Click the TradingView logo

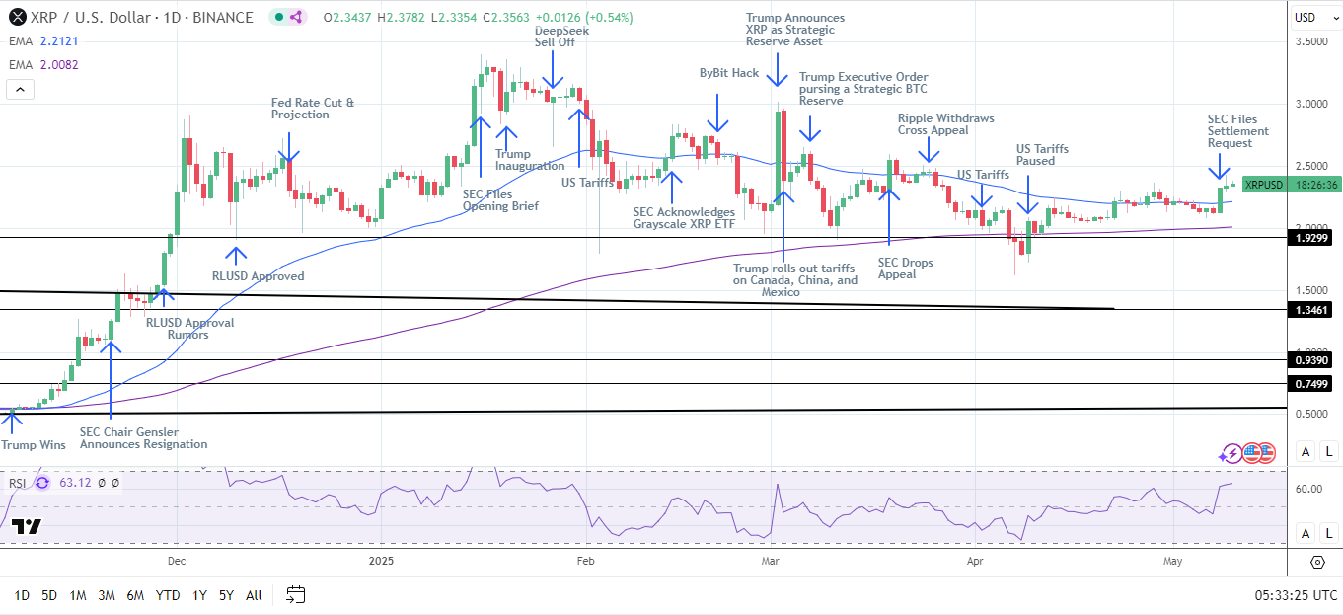pyautogui.click(x=28, y=527)
